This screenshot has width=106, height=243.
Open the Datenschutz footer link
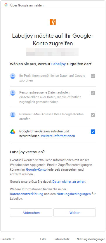pos(61,239)
